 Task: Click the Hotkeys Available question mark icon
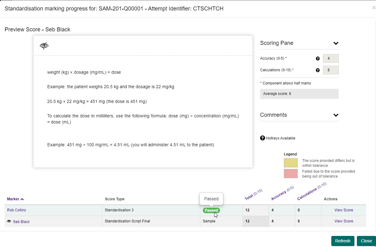pos(263,138)
